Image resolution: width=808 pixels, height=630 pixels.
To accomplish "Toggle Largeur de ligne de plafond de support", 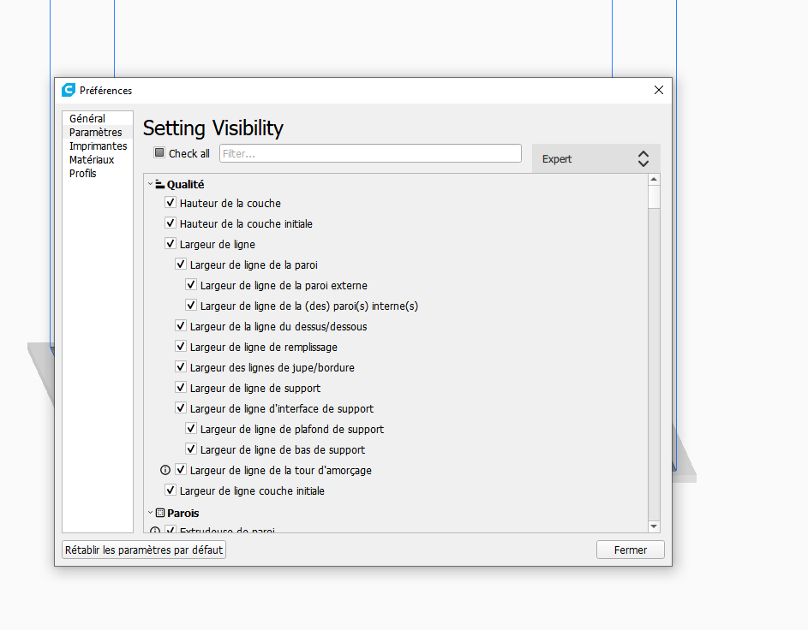I will [191, 429].
